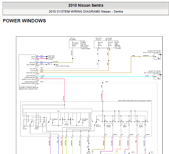Click the "EXPRESS UP" switch label

(x=55, y=120)
